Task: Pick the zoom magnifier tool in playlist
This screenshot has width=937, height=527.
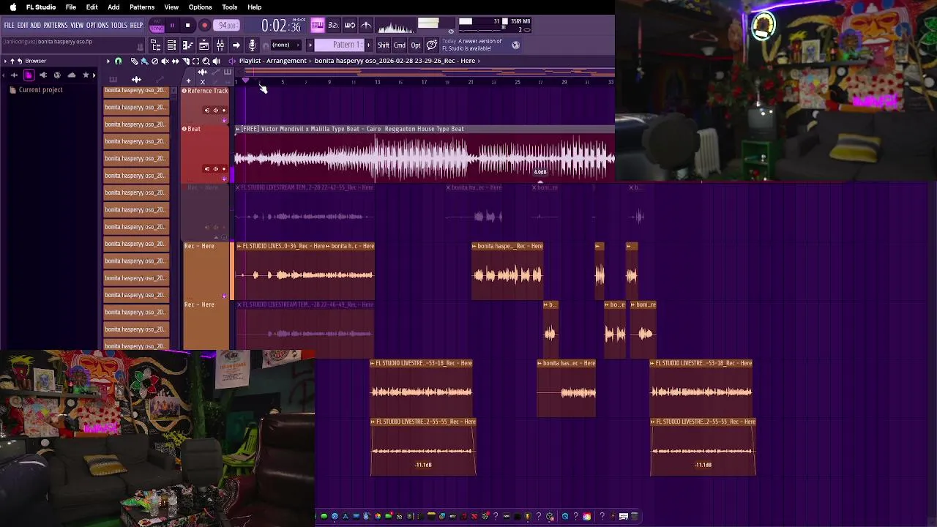Action: coord(206,61)
